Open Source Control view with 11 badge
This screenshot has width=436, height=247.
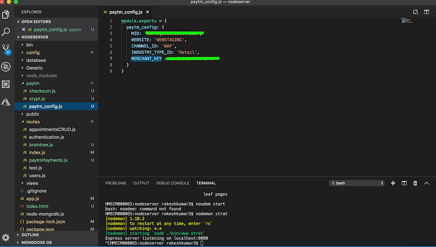click(6, 49)
